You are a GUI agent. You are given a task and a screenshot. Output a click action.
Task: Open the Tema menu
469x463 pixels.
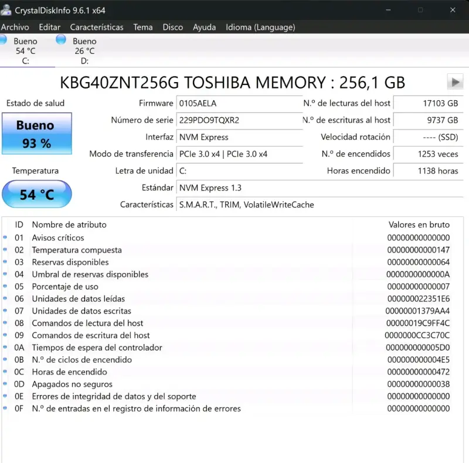143,27
